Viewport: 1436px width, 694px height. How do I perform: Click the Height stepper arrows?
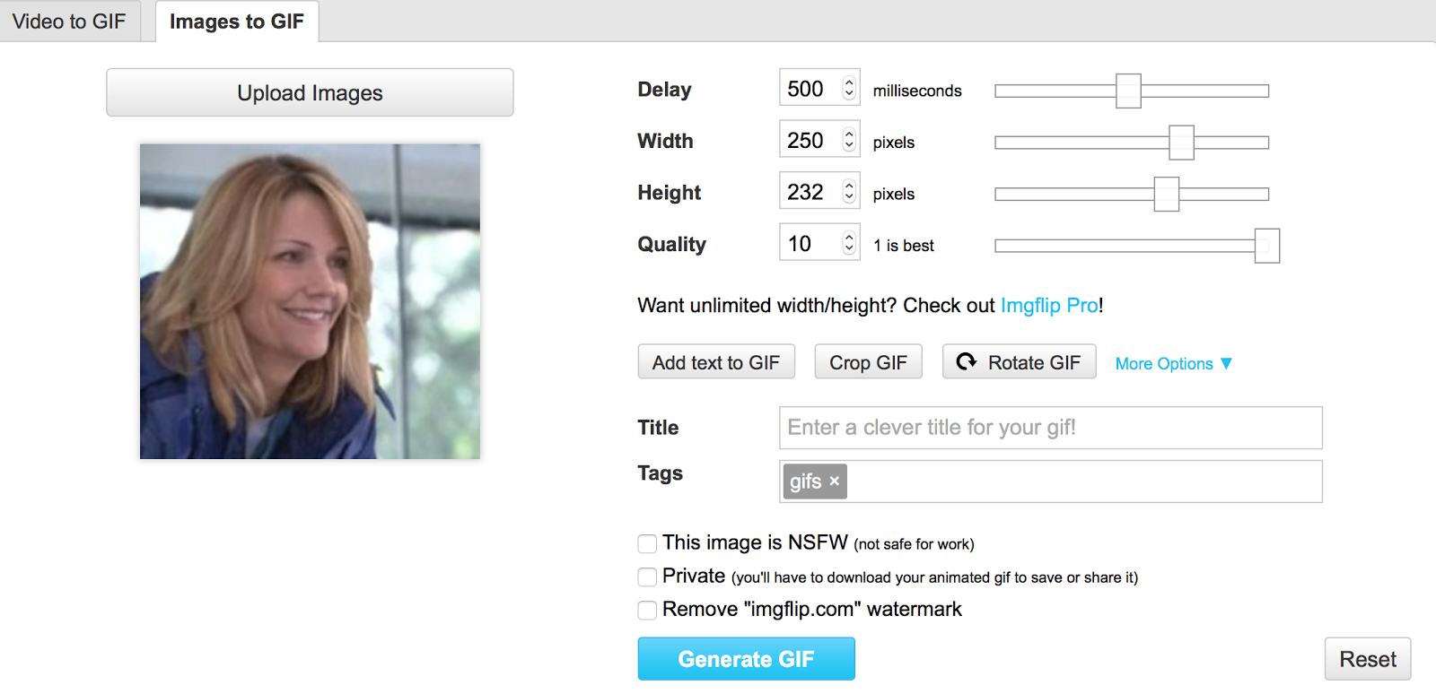[849, 192]
